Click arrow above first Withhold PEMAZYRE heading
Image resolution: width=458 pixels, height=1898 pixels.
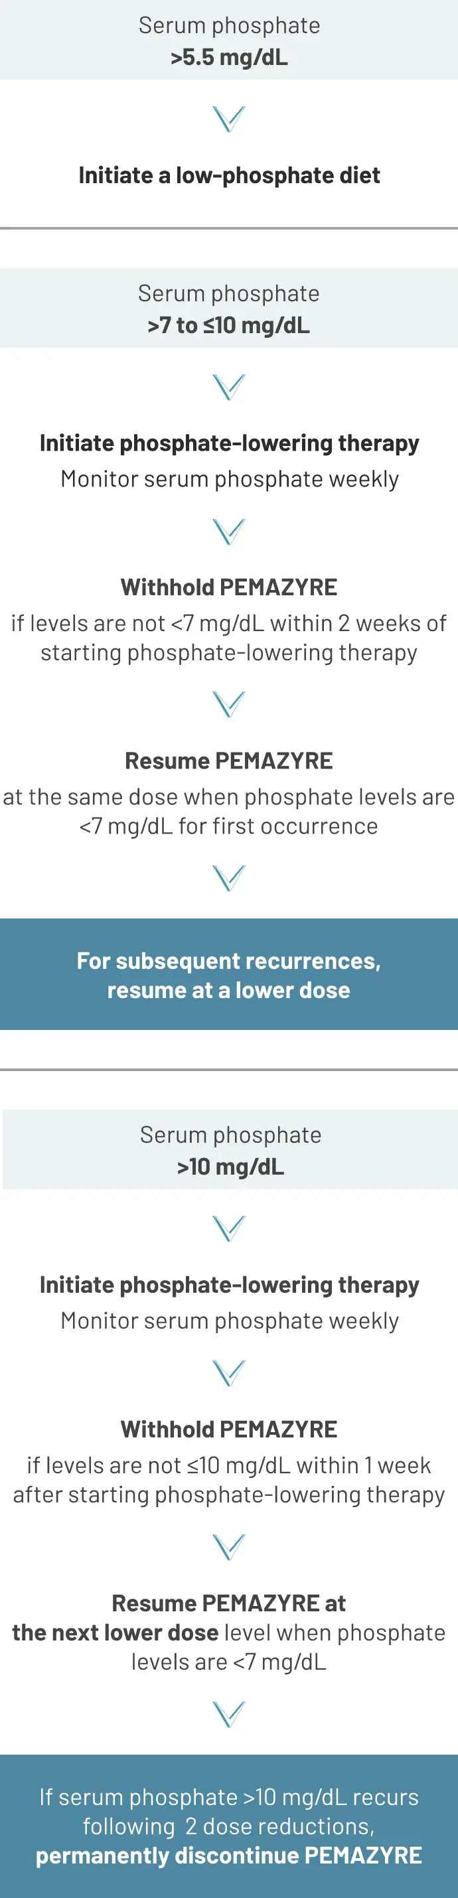(x=228, y=531)
